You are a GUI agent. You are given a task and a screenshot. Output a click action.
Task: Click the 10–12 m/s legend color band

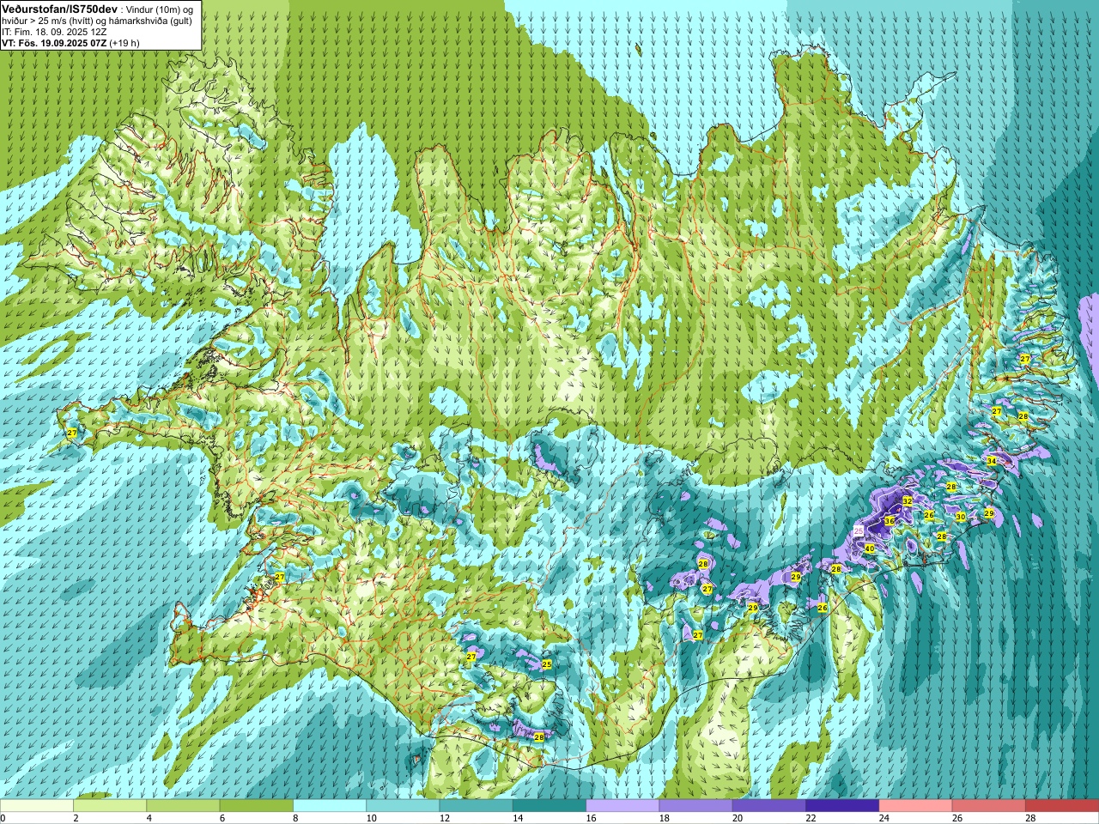[403, 806]
